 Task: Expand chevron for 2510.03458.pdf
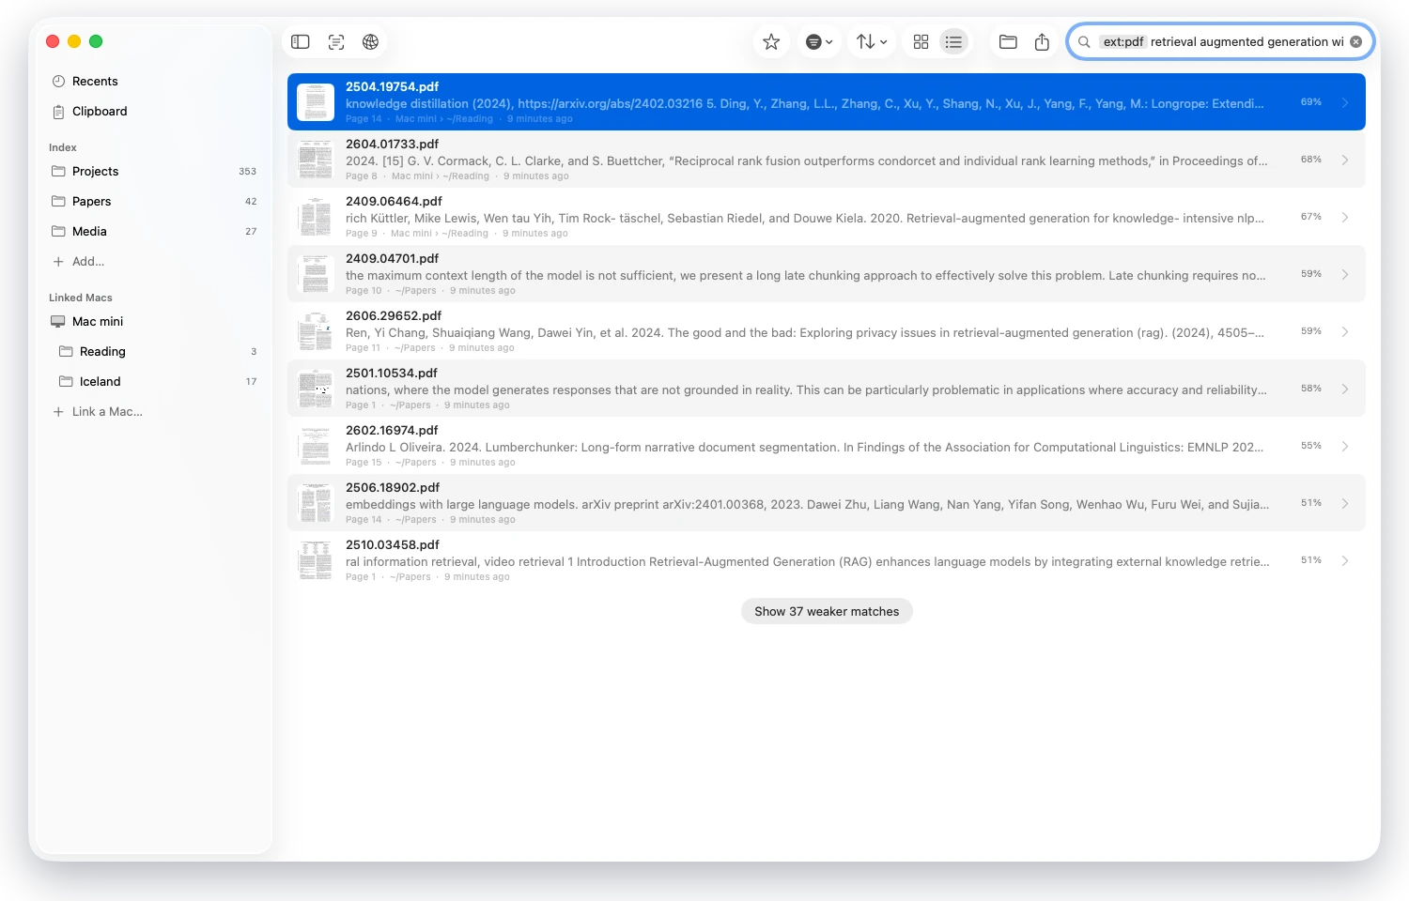click(x=1345, y=560)
